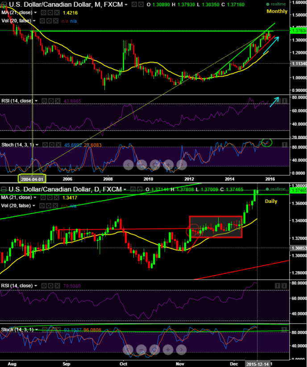Open the daily Vol (20, false) settings gear
This screenshot has width=307, height=367.
(x=48, y=206)
